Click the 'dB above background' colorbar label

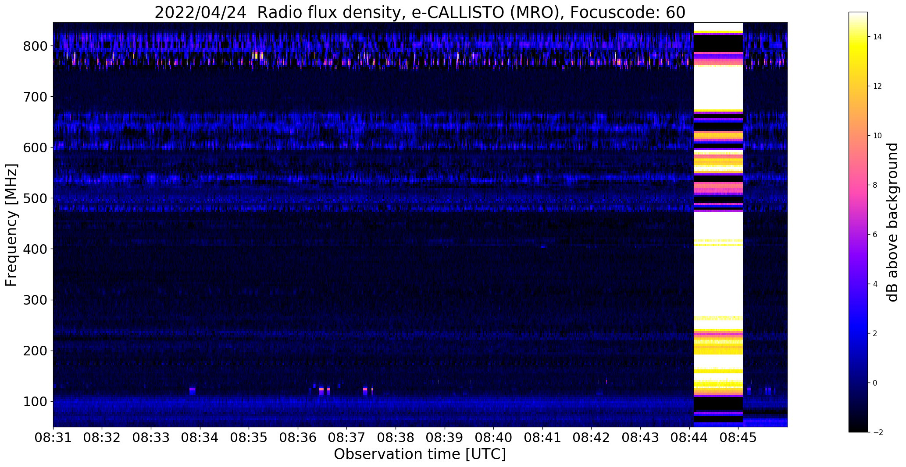pyautogui.click(x=892, y=222)
